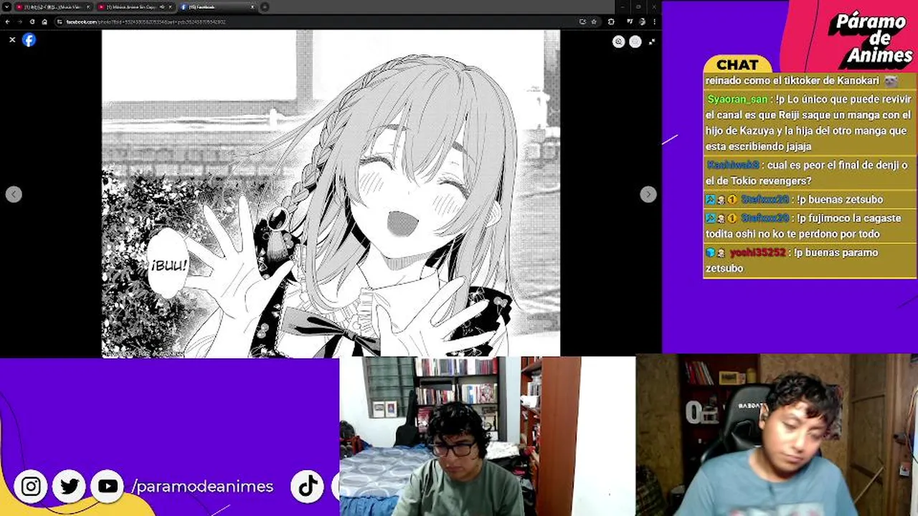
Task: Click the /paramodeanimes handle text
Action: [202, 487]
